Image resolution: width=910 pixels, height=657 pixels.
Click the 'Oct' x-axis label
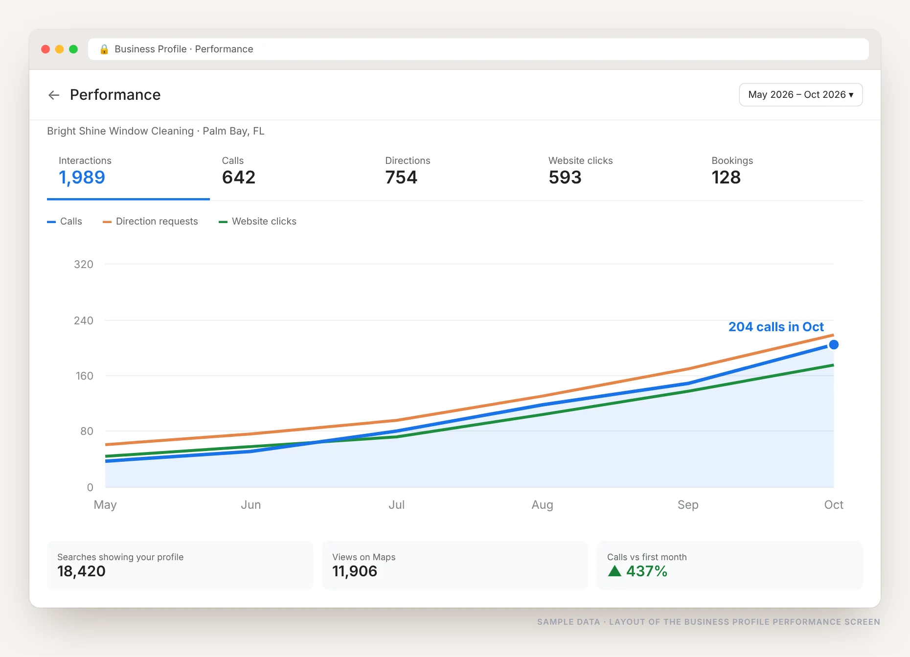tap(834, 505)
